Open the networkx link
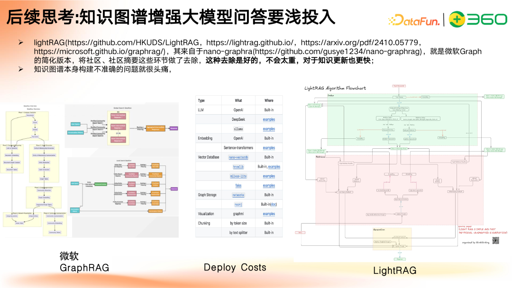The image size is (512, 288). click(x=238, y=195)
